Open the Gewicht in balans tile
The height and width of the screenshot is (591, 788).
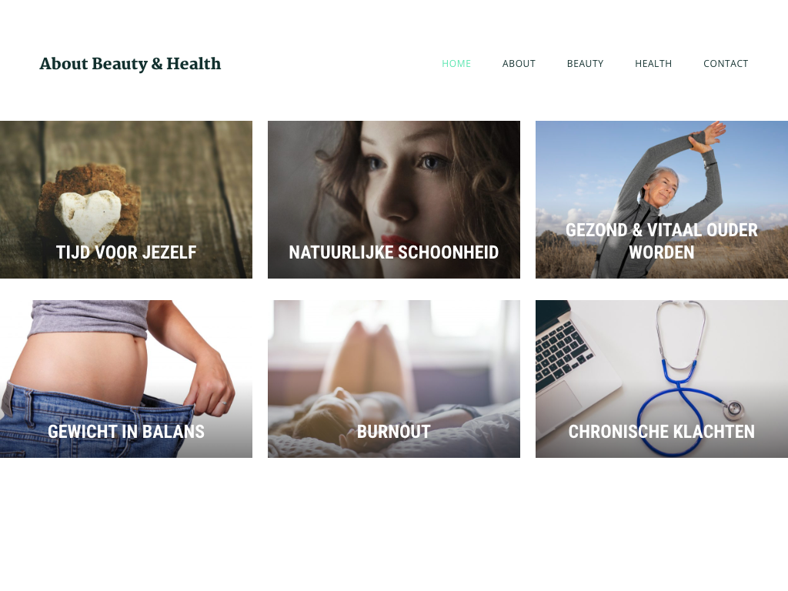pyautogui.click(x=126, y=379)
